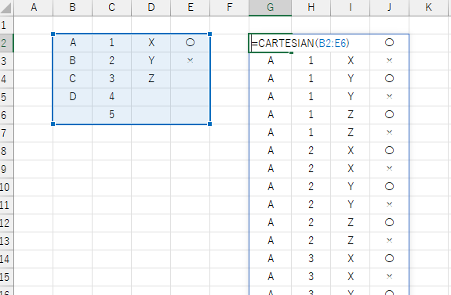Click cell C3 containing 2
The width and height of the screenshot is (451, 295).
coord(112,61)
